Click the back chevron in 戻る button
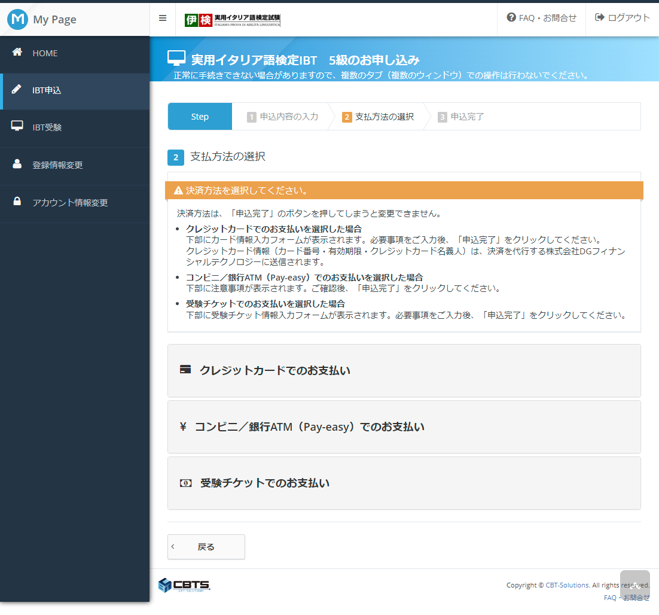This screenshot has width=659, height=615. pyautogui.click(x=173, y=546)
